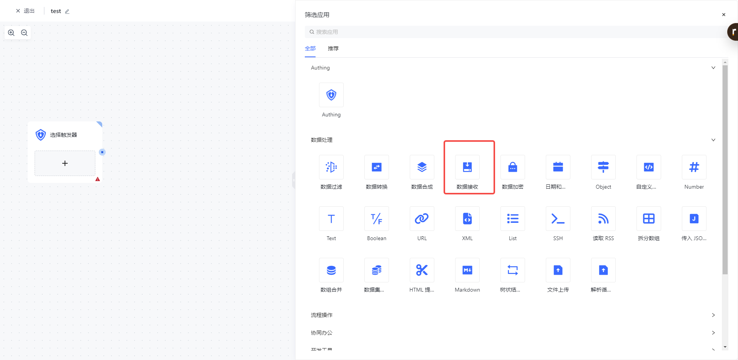Image resolution: width=738 pixels, height=360 pixels.
Task: Switch to the 全部 tab
Action: [x=310, y=48]
